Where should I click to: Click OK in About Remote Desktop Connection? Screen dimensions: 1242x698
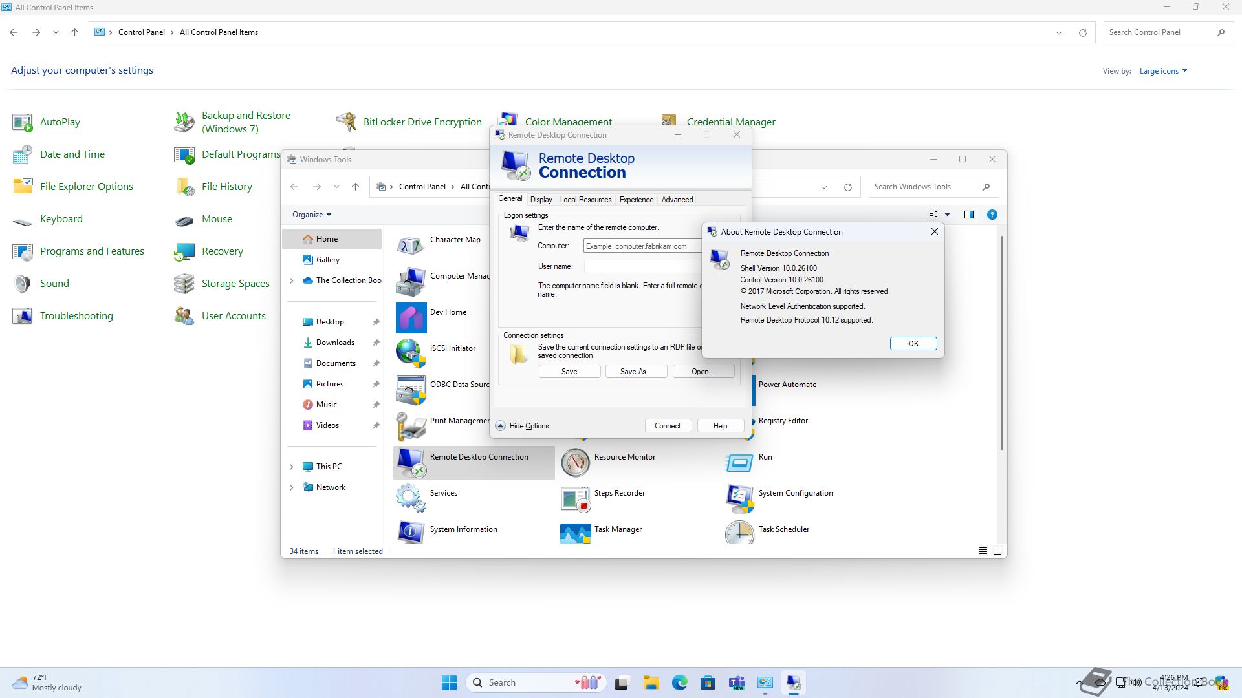(913, 344)
